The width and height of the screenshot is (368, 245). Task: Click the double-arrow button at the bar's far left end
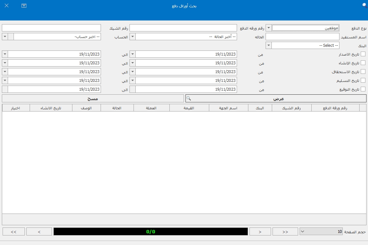14,231
